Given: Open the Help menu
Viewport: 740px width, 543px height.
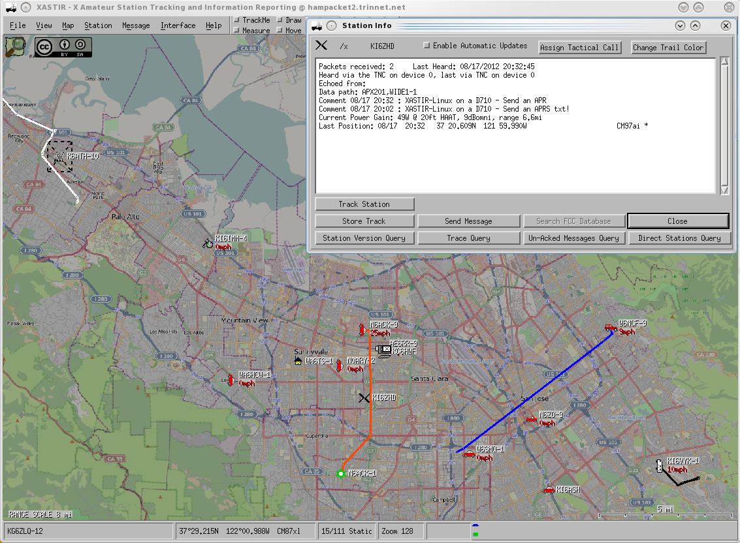Looking at the screenshot, I should [214, 25].
